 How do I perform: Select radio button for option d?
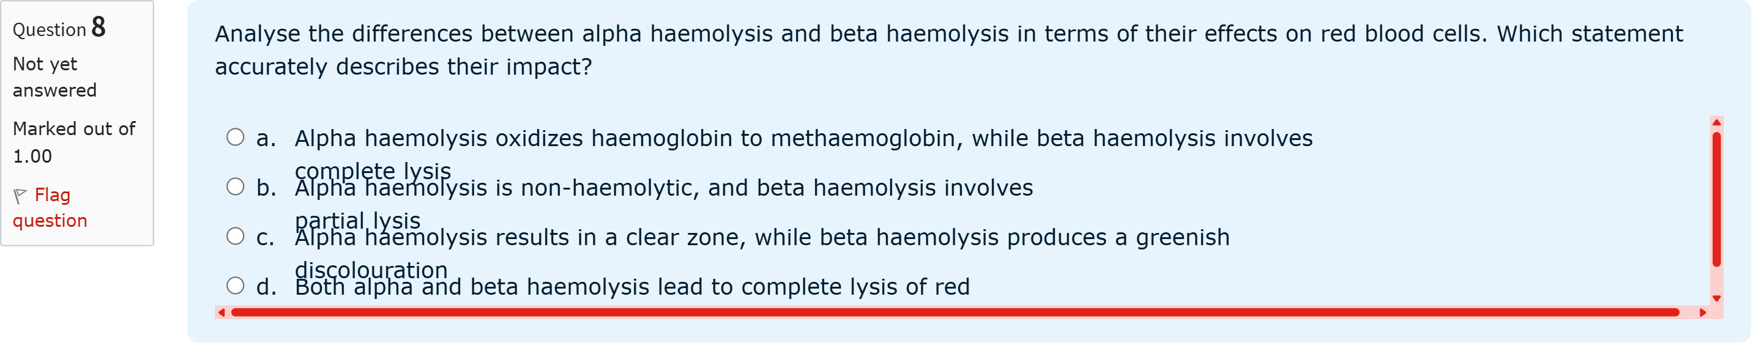[236, 286]
